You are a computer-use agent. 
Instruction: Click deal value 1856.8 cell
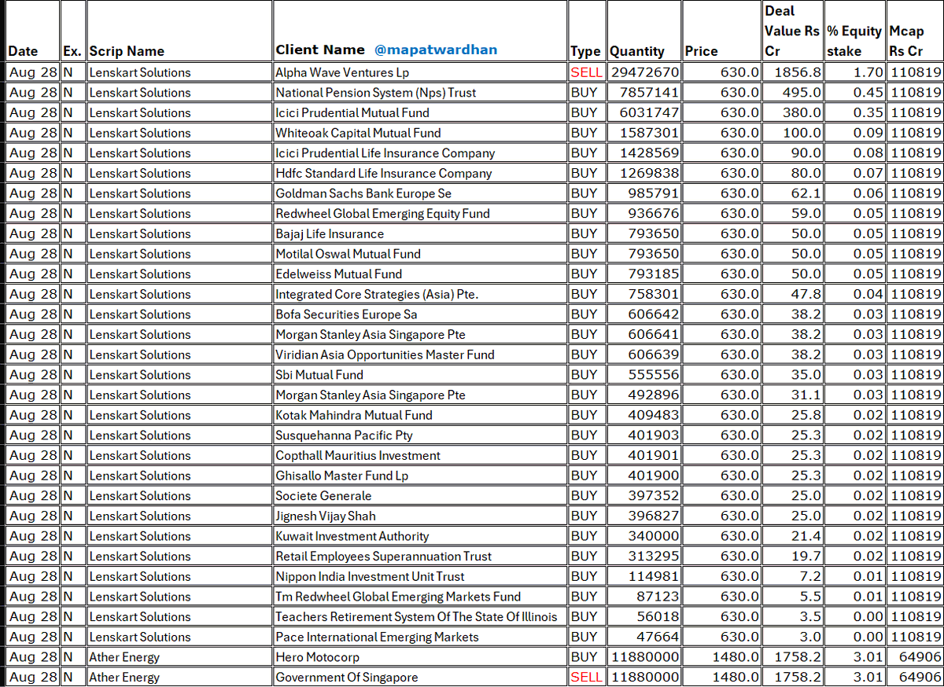click(792, 72)
